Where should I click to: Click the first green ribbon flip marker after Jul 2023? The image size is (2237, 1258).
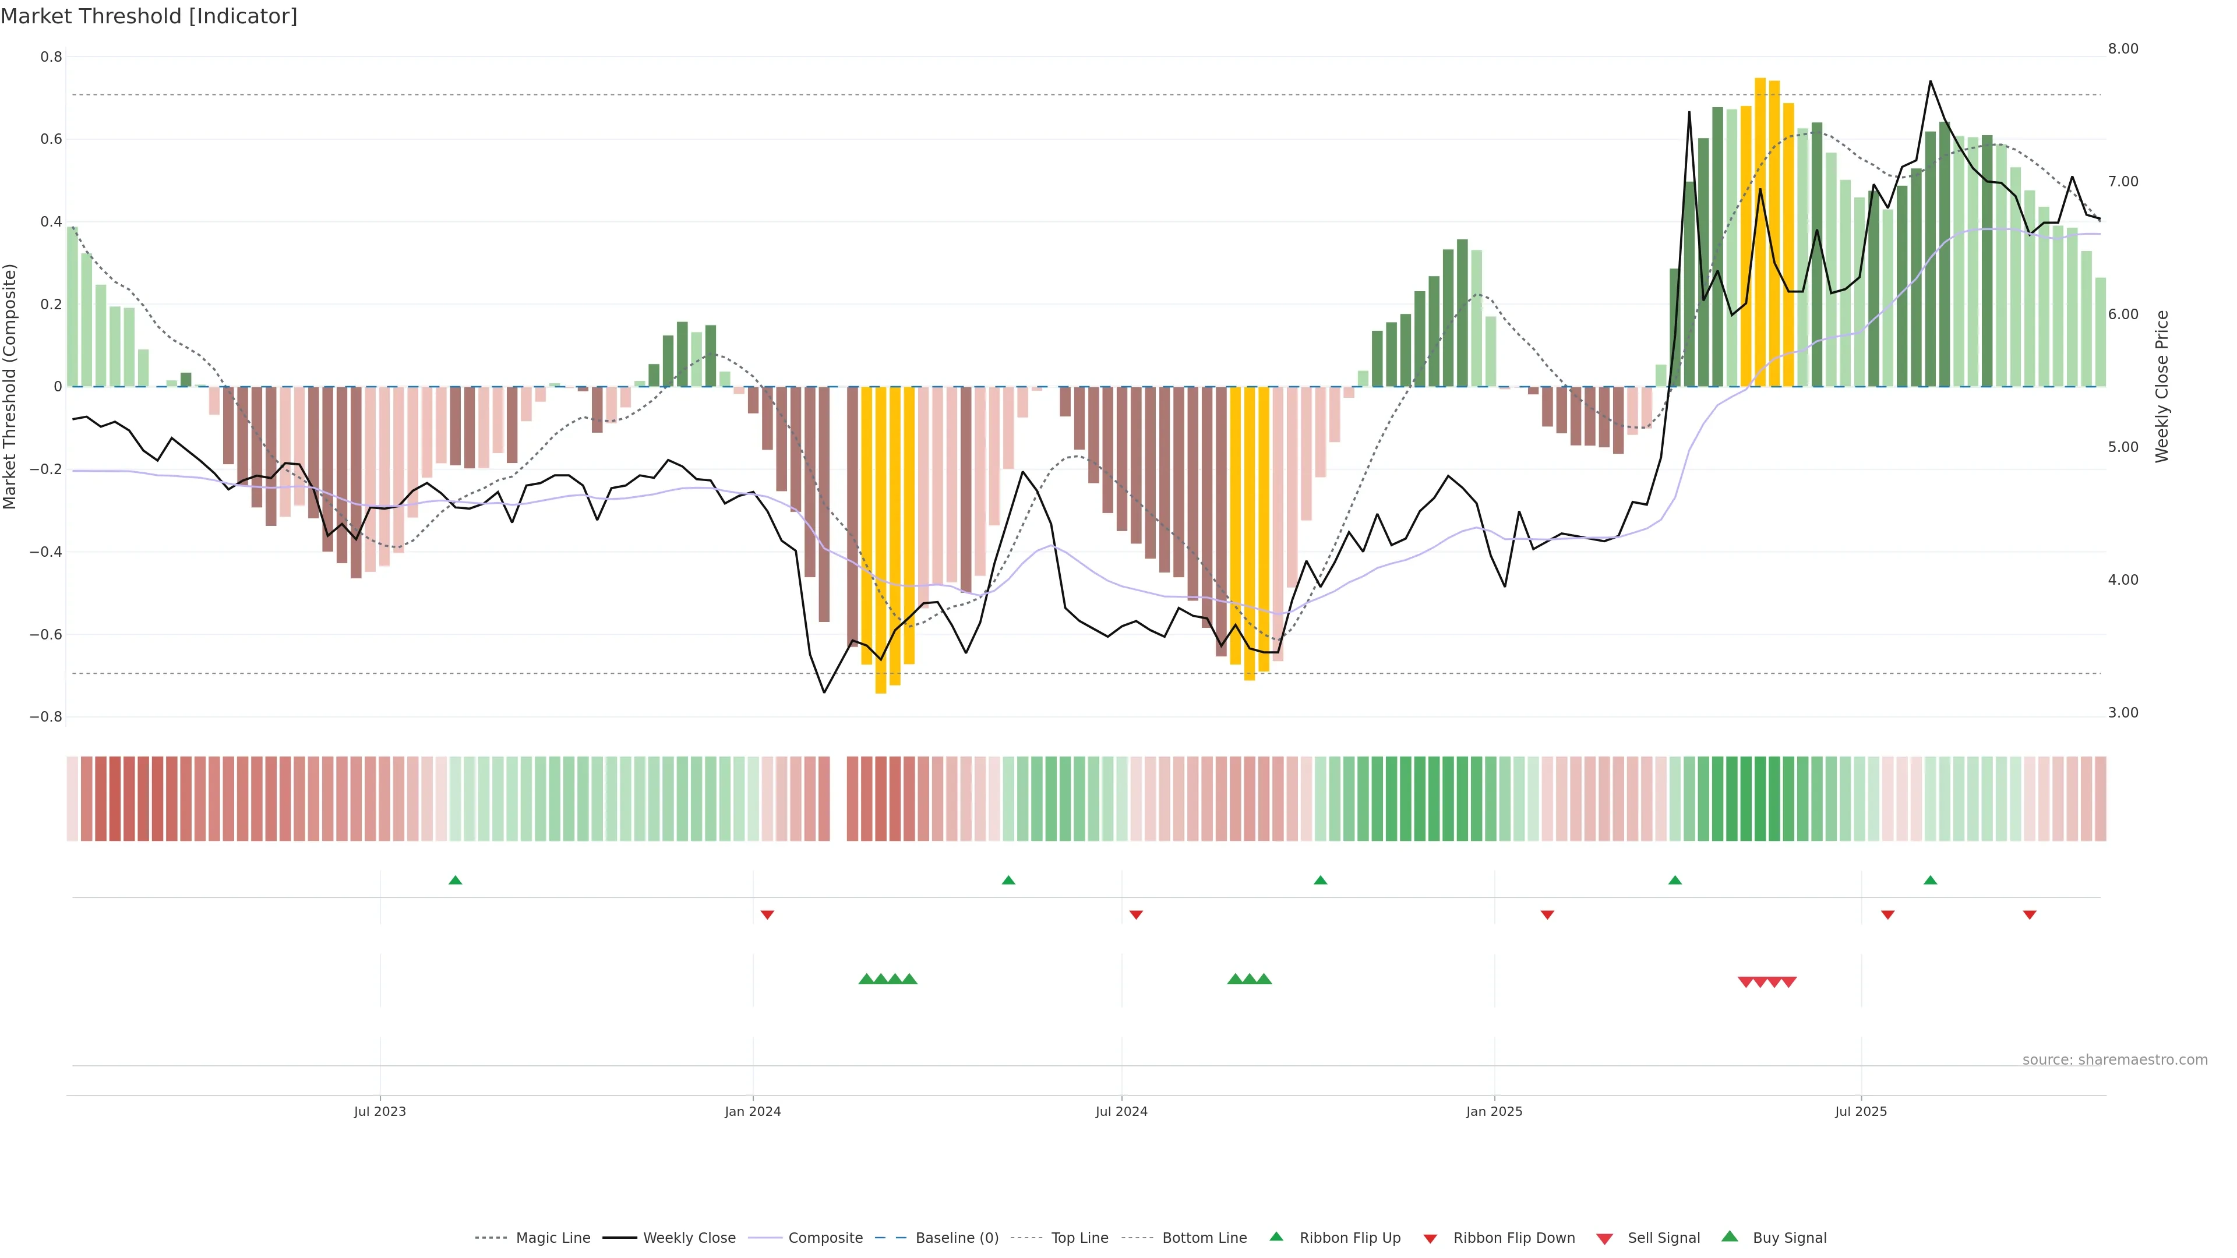[455, 881]
